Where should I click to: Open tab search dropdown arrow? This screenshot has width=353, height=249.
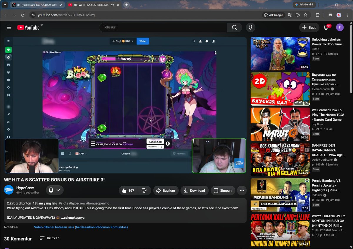4,5
